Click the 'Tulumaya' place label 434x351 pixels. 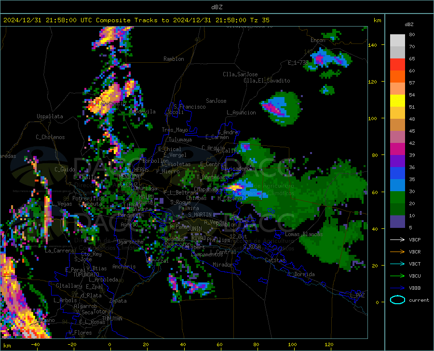180,140
